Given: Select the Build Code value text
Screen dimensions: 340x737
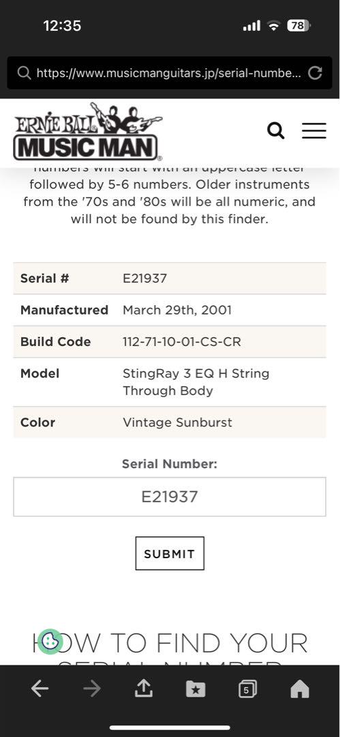Looking at the screenshot, I should point(182,342).
